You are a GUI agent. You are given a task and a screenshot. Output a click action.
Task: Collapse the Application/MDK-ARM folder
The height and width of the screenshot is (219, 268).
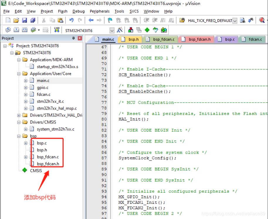tap(19, 60)
